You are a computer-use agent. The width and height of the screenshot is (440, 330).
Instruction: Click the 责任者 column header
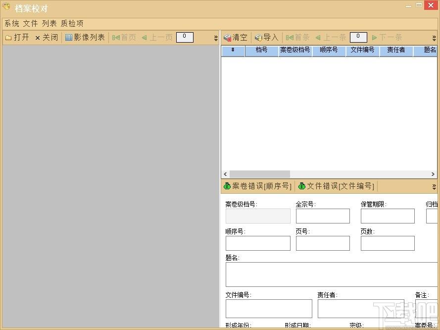click(396, 50)
